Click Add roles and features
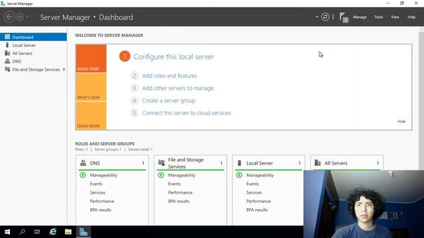424x238 pixels. pyautogui.click(x=170, y=76)
